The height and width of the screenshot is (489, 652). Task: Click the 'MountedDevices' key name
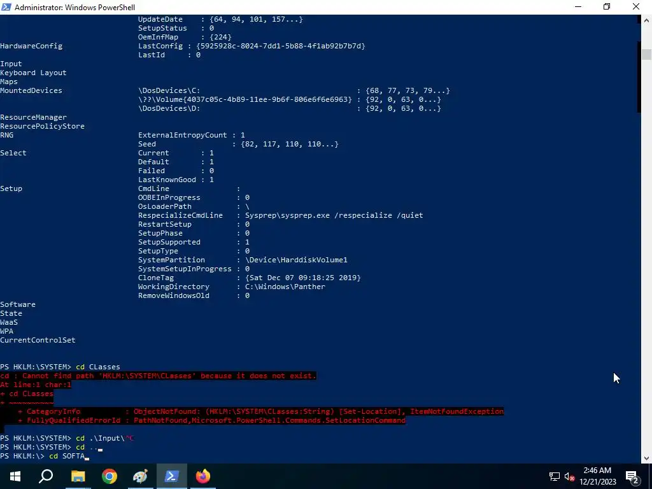pyautogui.click(x=31, y=90)
